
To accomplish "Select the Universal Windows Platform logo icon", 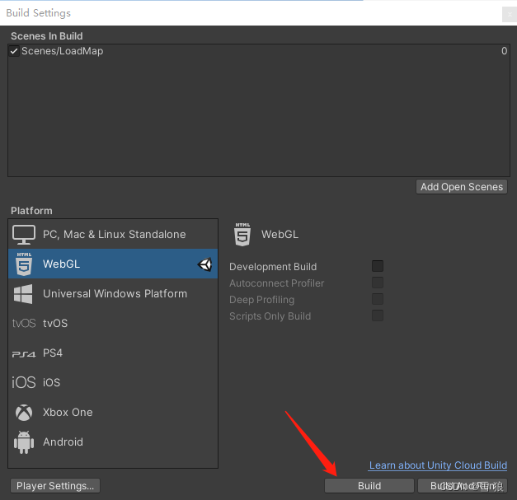I will (23, 294).
